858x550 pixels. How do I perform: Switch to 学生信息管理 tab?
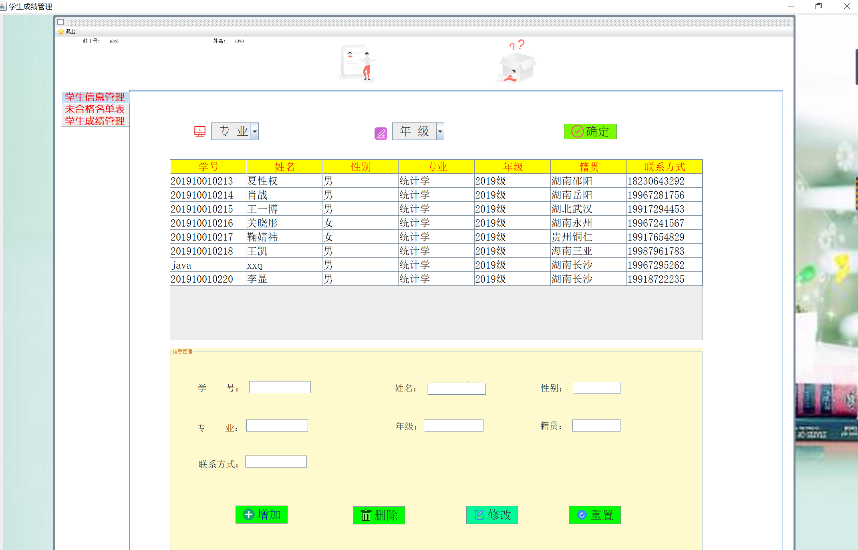point(95,97)
